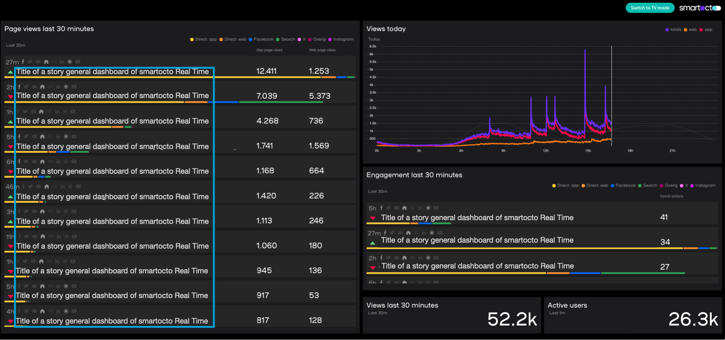Expand the trend arrow on the 34-action story
The height and width of the screenshot is (340, 725).
coord(373,242)
